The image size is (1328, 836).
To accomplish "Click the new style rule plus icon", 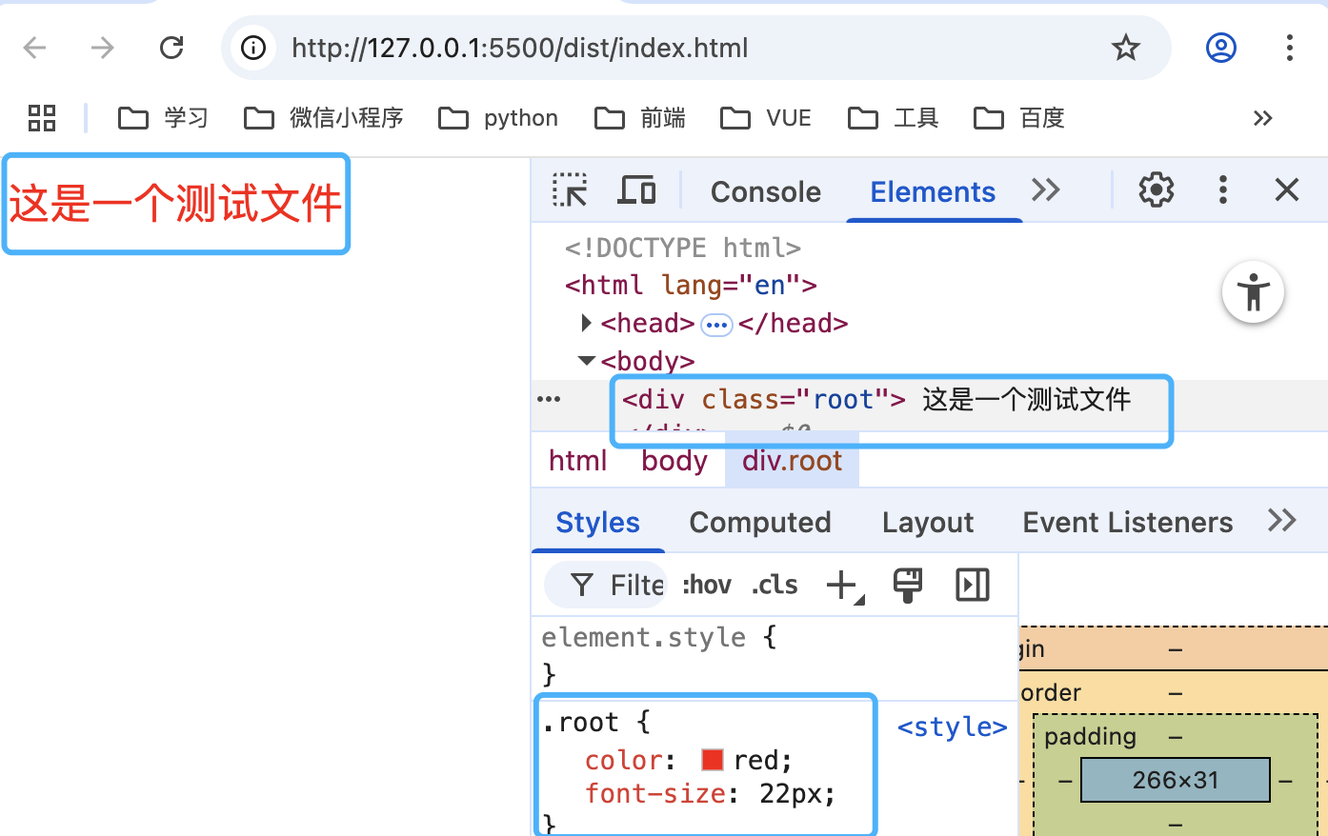I will 839,585.
